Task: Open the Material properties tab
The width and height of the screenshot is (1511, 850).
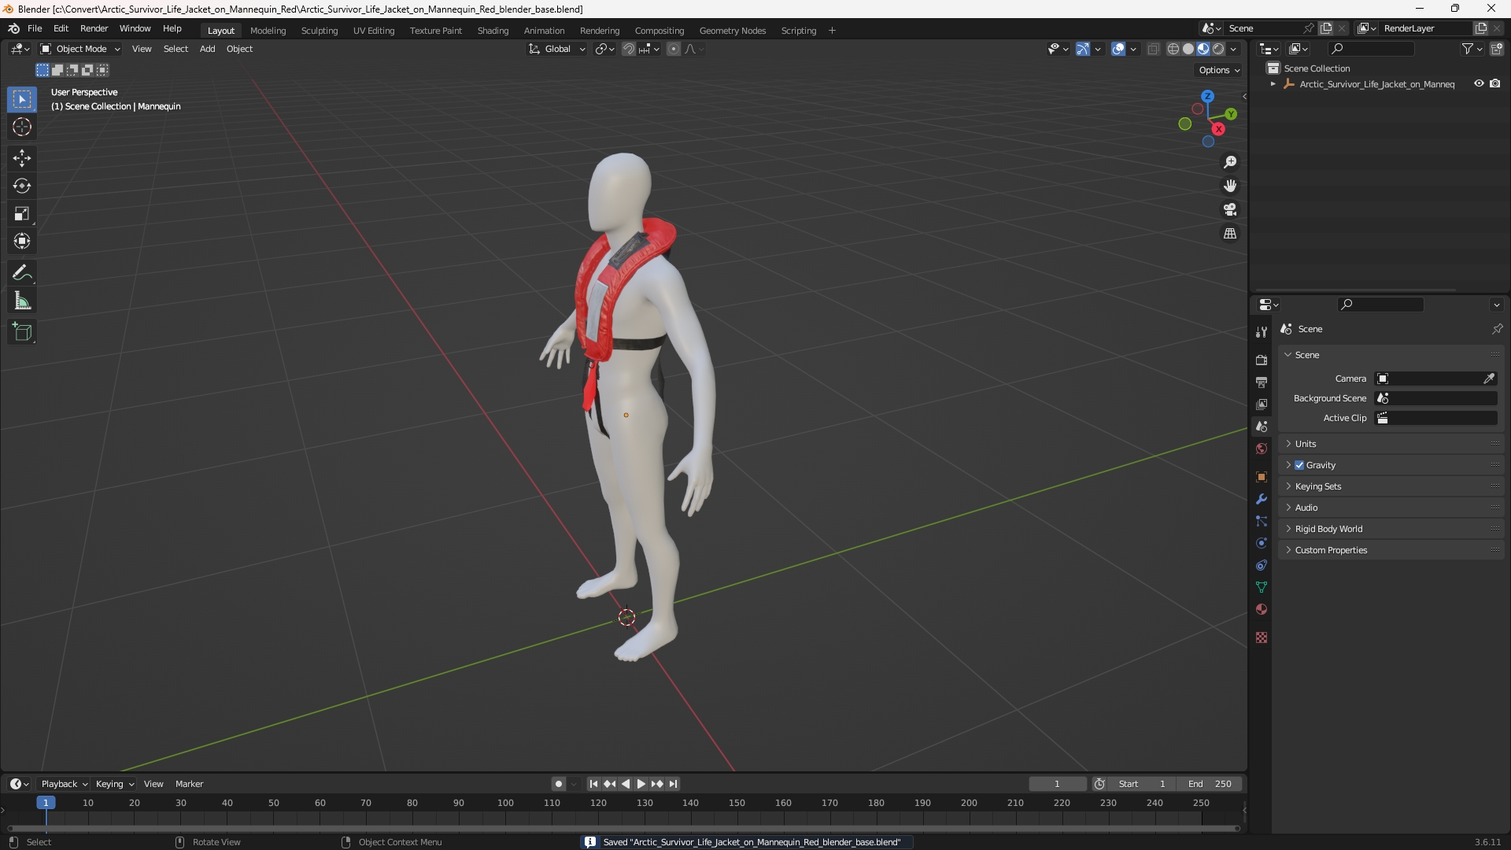Action: [1262, 609]
